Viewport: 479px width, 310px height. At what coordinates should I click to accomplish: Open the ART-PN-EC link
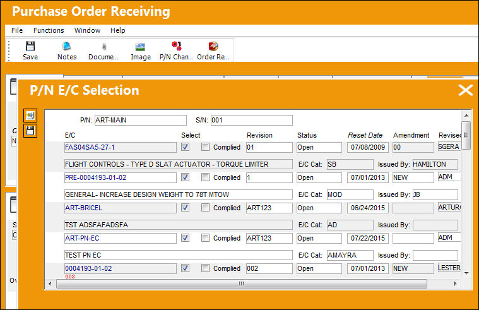tap(82, 238)
